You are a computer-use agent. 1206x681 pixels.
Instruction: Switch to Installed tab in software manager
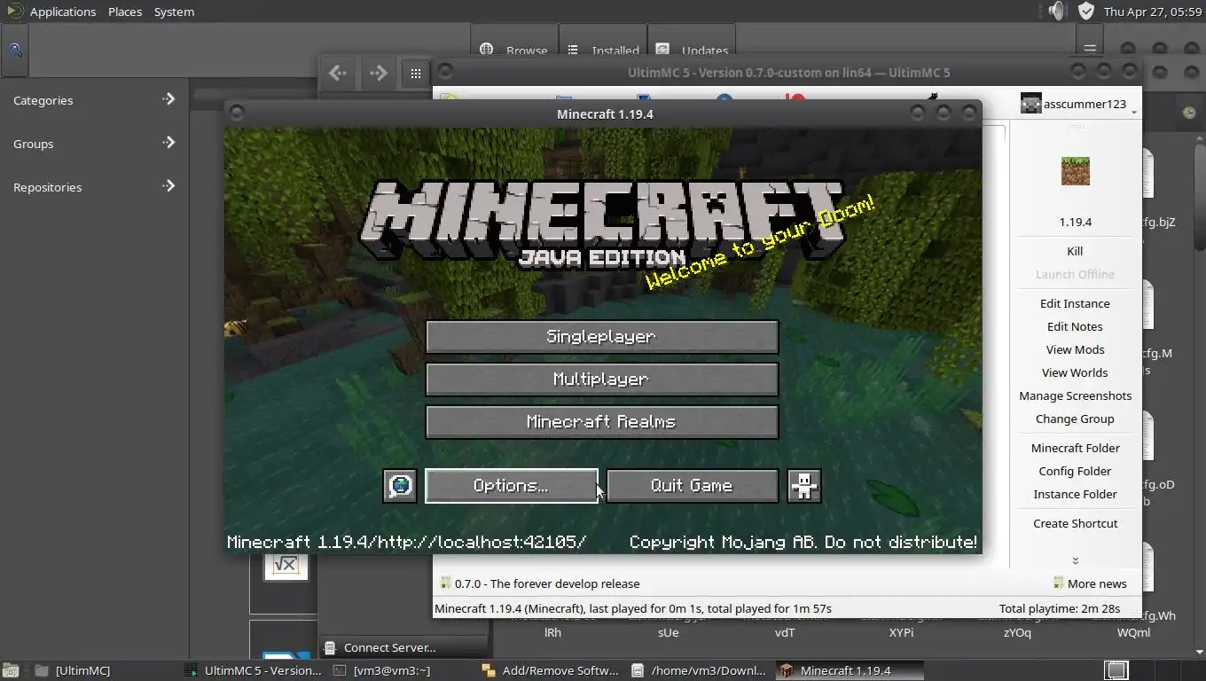[604, 51]
